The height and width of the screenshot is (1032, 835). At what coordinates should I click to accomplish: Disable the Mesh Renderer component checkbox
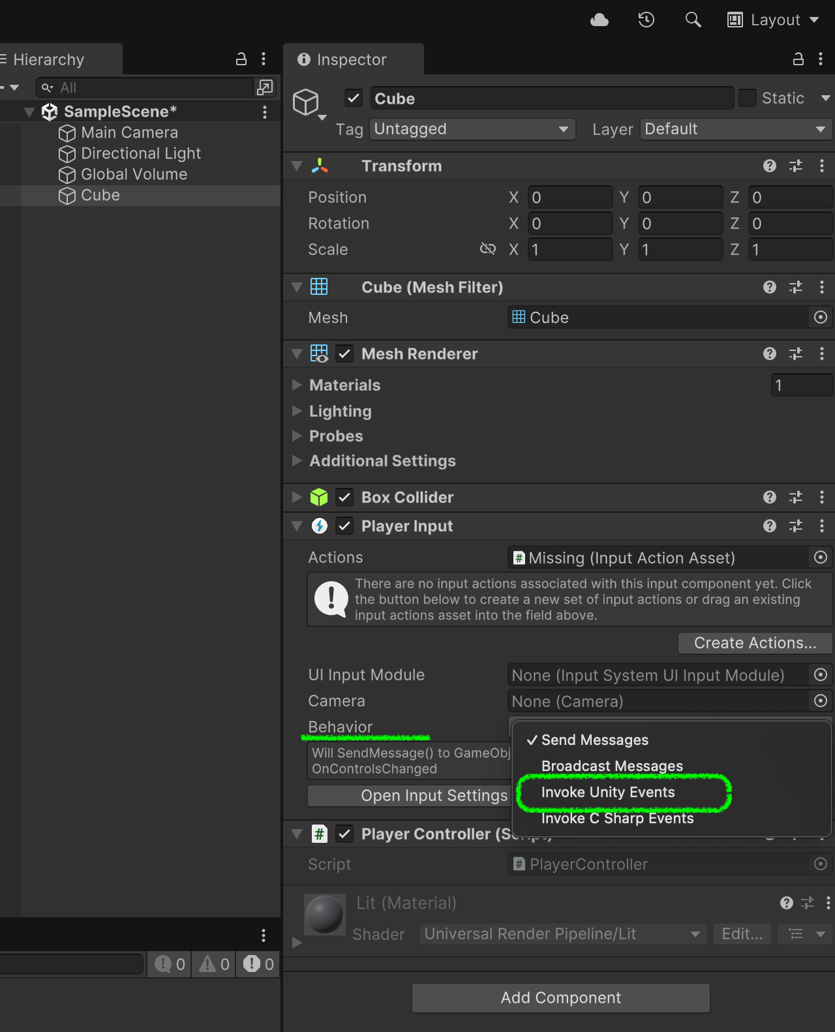344,354
